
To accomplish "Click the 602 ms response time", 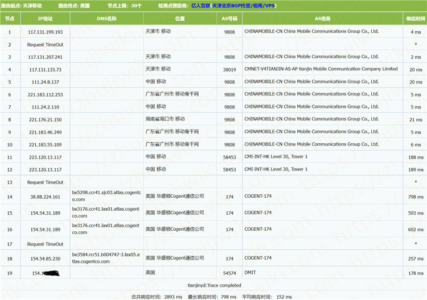I will tap(416, 230).
